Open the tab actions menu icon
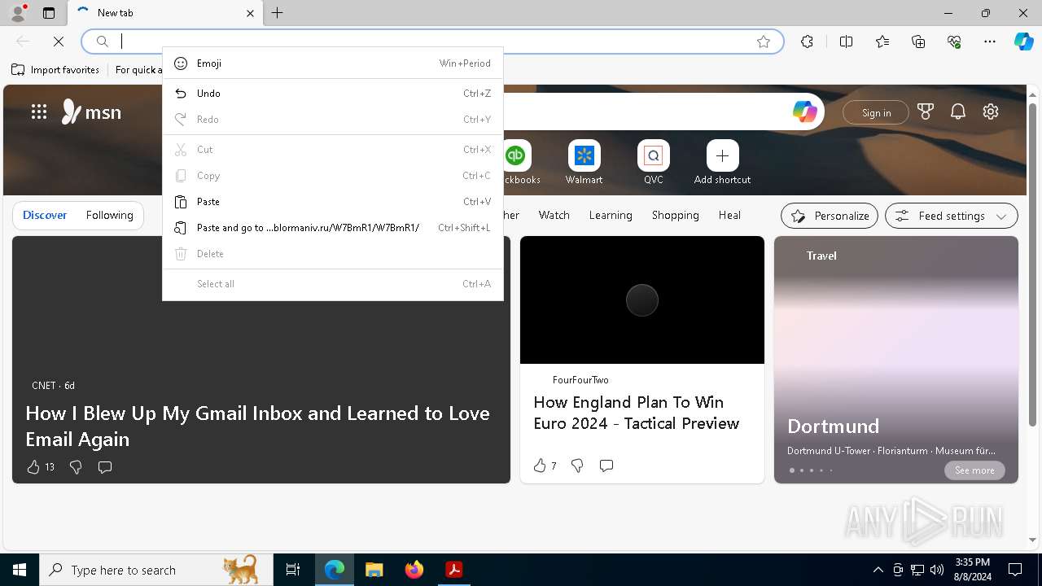1042x586 pixels. coord(49,13)
